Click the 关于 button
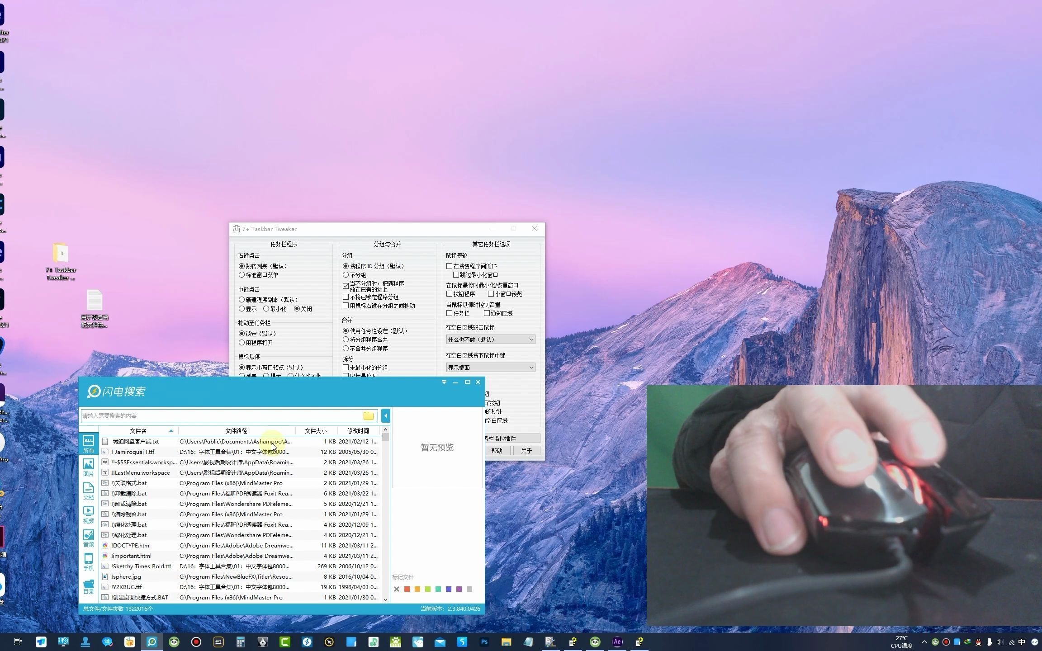The width and height of the screenshot is (1042, 651). [526, 451]
